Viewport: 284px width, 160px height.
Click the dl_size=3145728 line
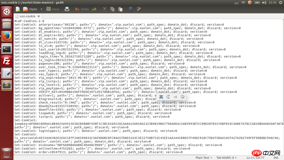(x=114, y=42)
